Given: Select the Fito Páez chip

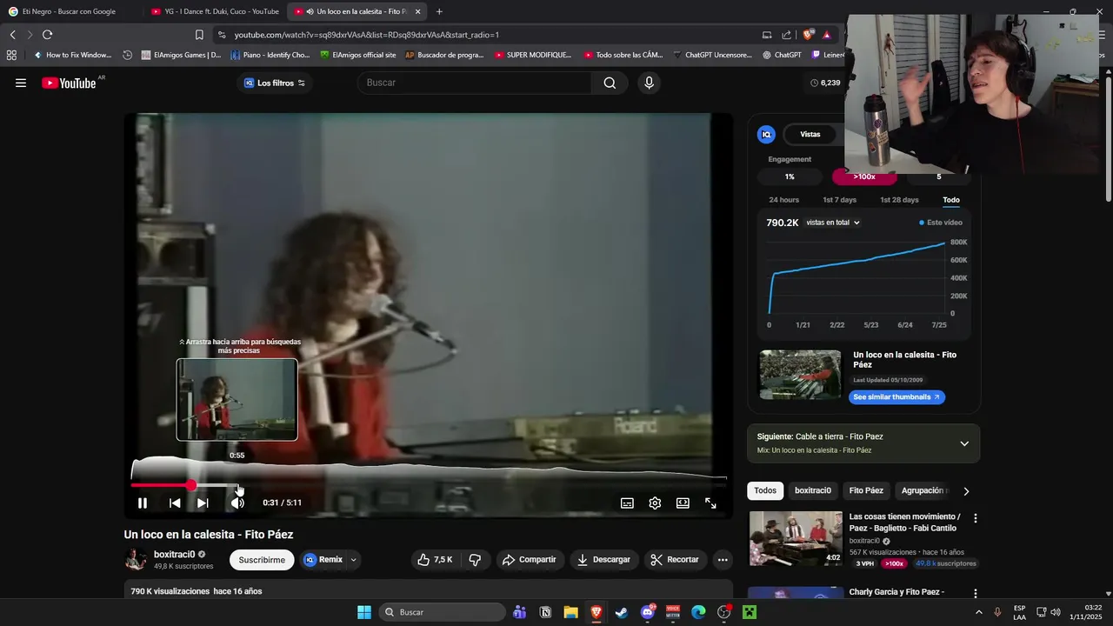Looking at the screenshot, I should coord(866,490).
